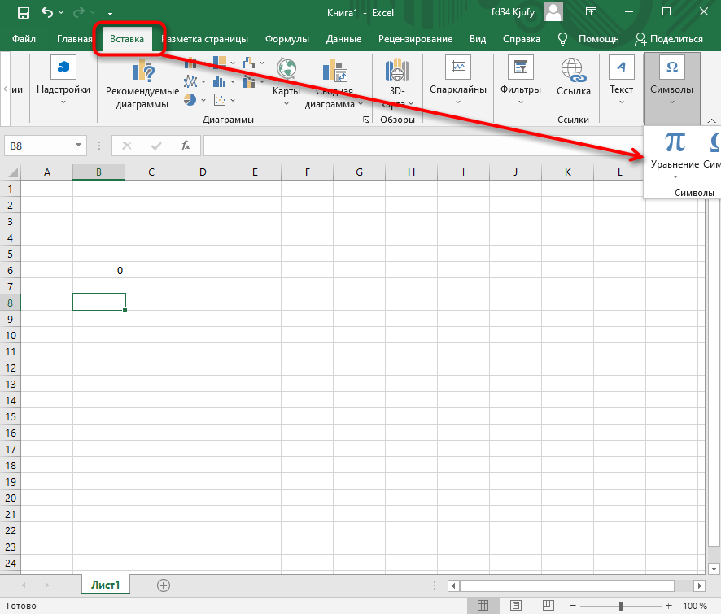This screenshot has width=721, height=614.
Task: Add a new sheet with the plus button
Action: coord(164,585)
